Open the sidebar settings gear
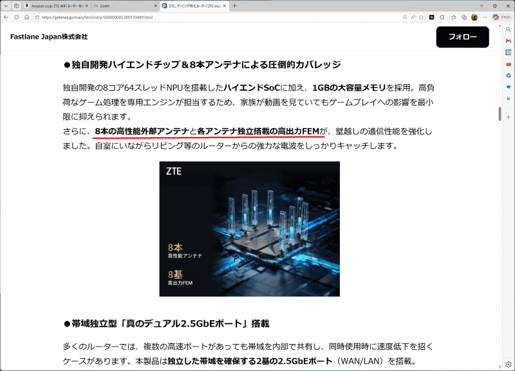 pos(508,364)
